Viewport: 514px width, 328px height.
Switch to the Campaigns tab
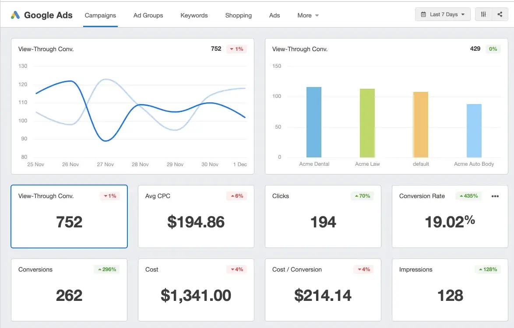(x=100, y=15)
